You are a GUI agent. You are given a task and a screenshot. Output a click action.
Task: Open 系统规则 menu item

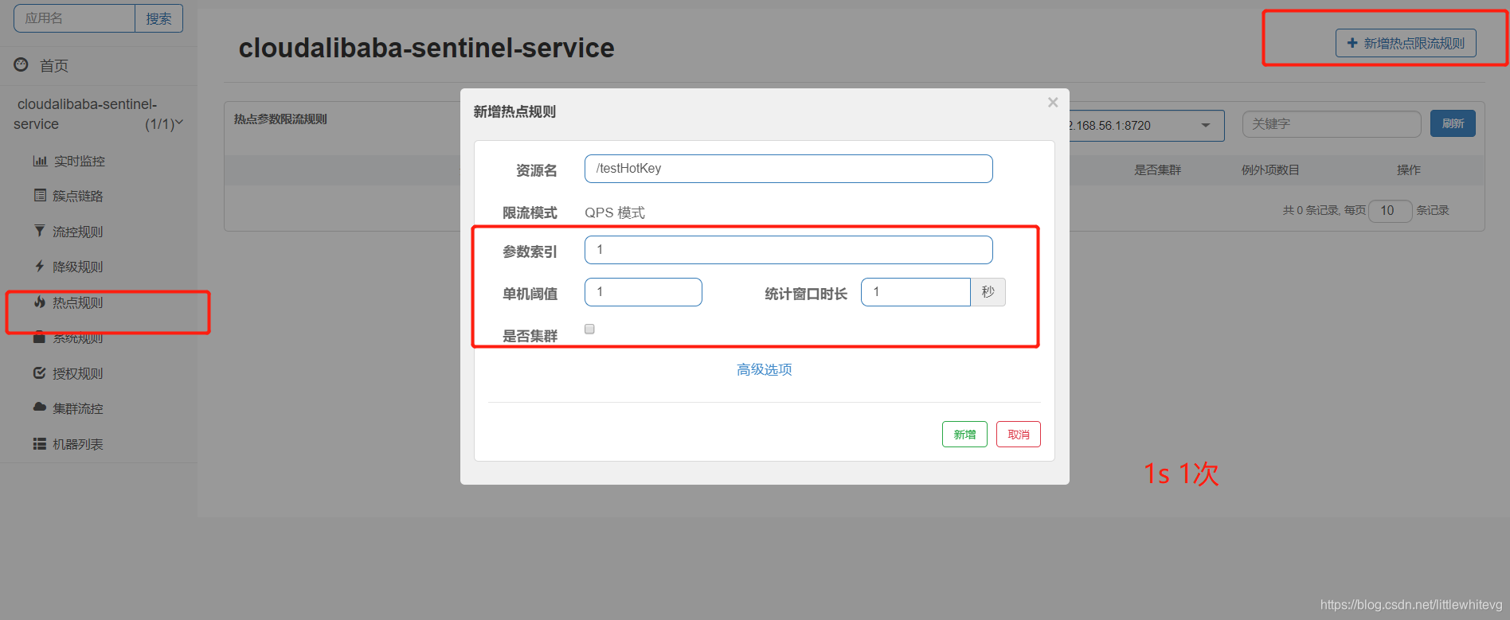pyautogui.click(x=78, y=338)
